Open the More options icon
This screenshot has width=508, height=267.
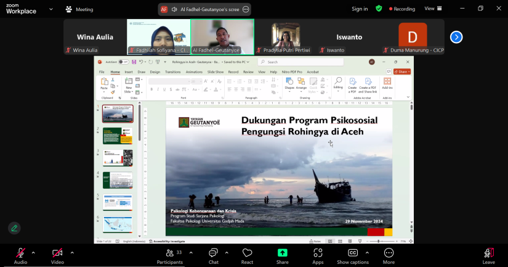coord(389,253)
